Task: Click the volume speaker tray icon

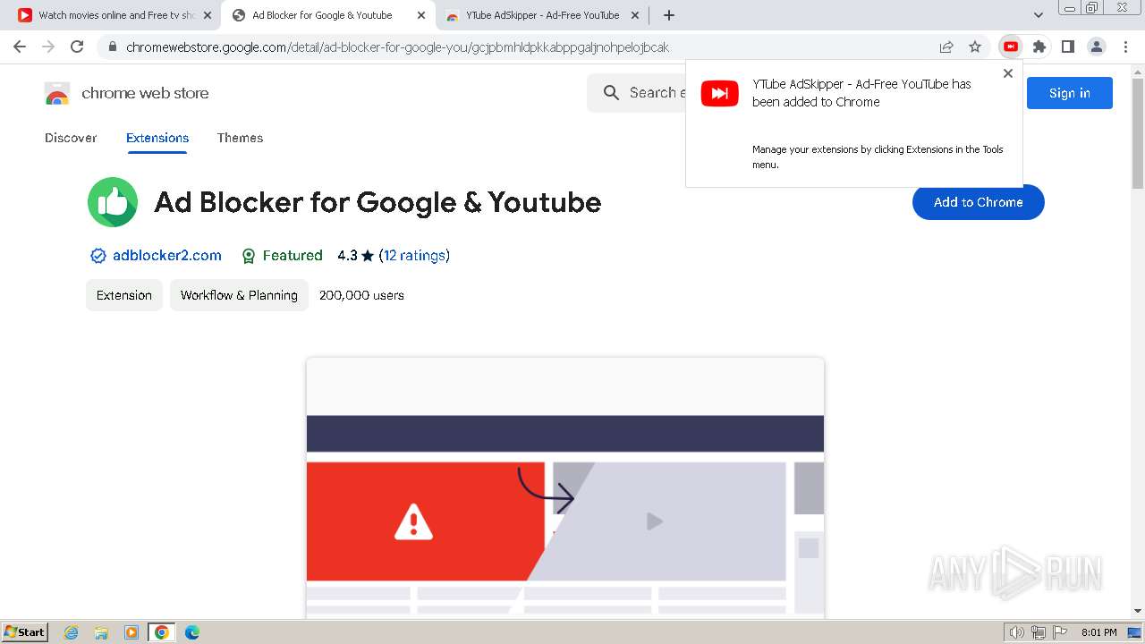Action: 1016,632
